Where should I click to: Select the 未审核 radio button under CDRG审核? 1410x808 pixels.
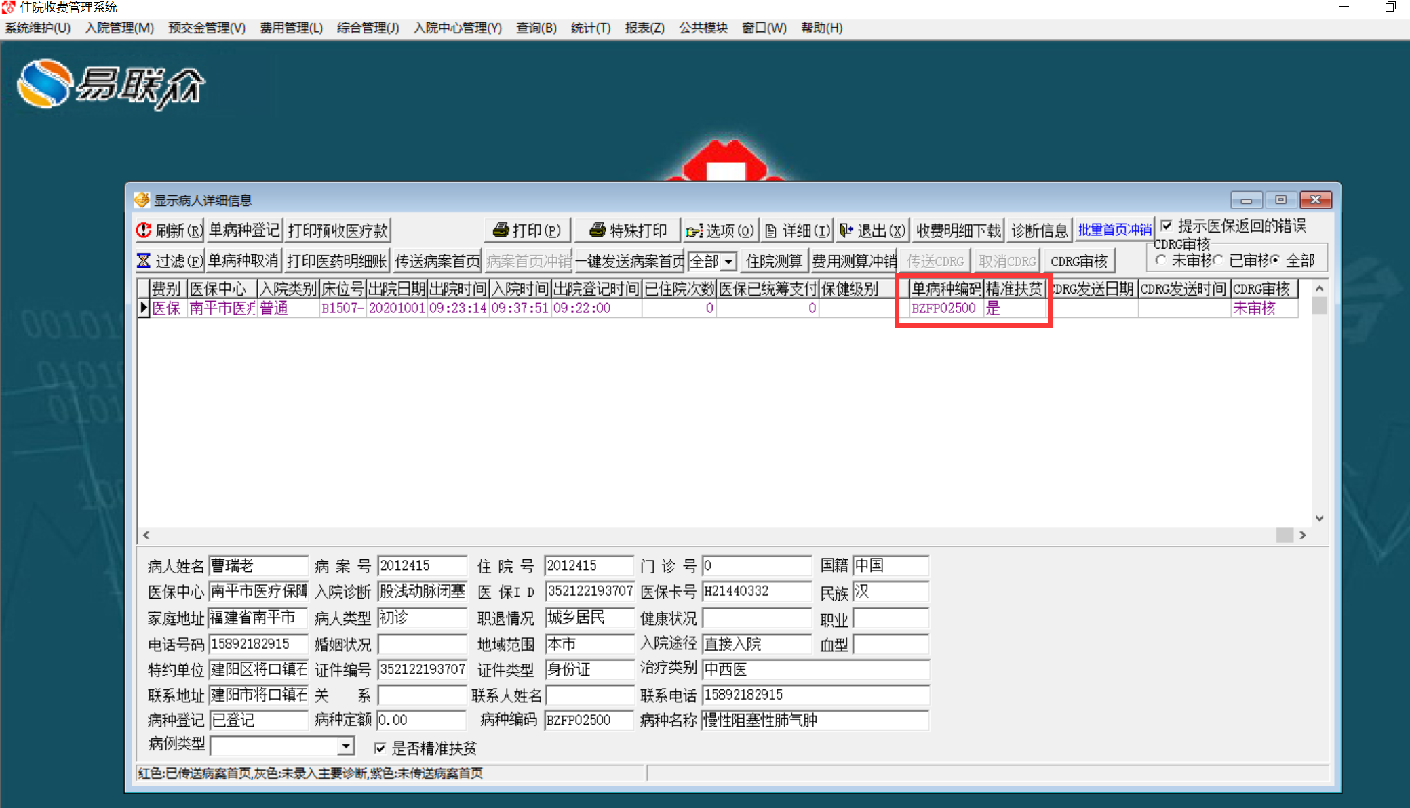tap(1161, 260)
